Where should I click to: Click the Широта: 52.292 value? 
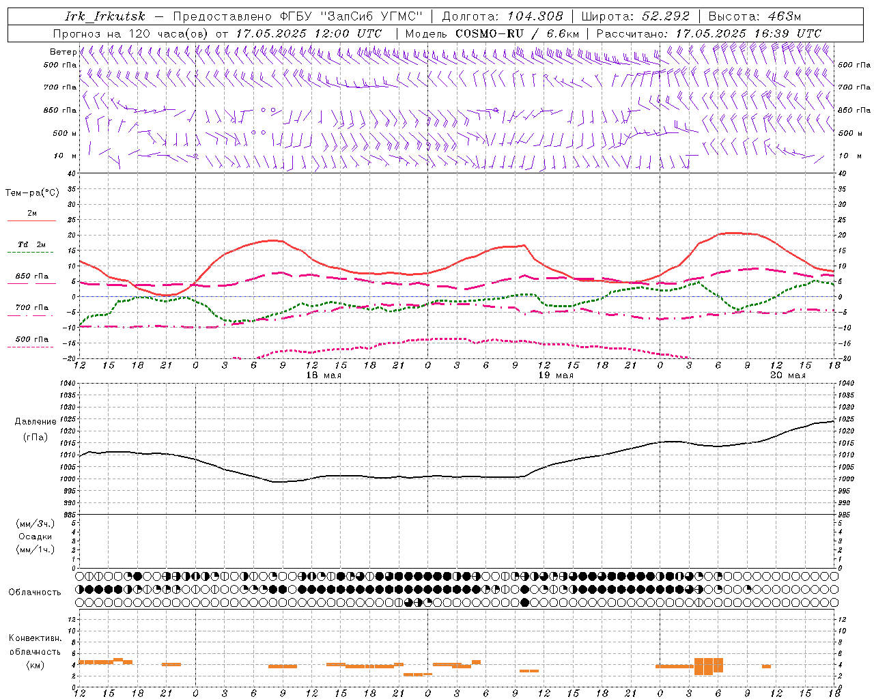[x=636, y=16]
